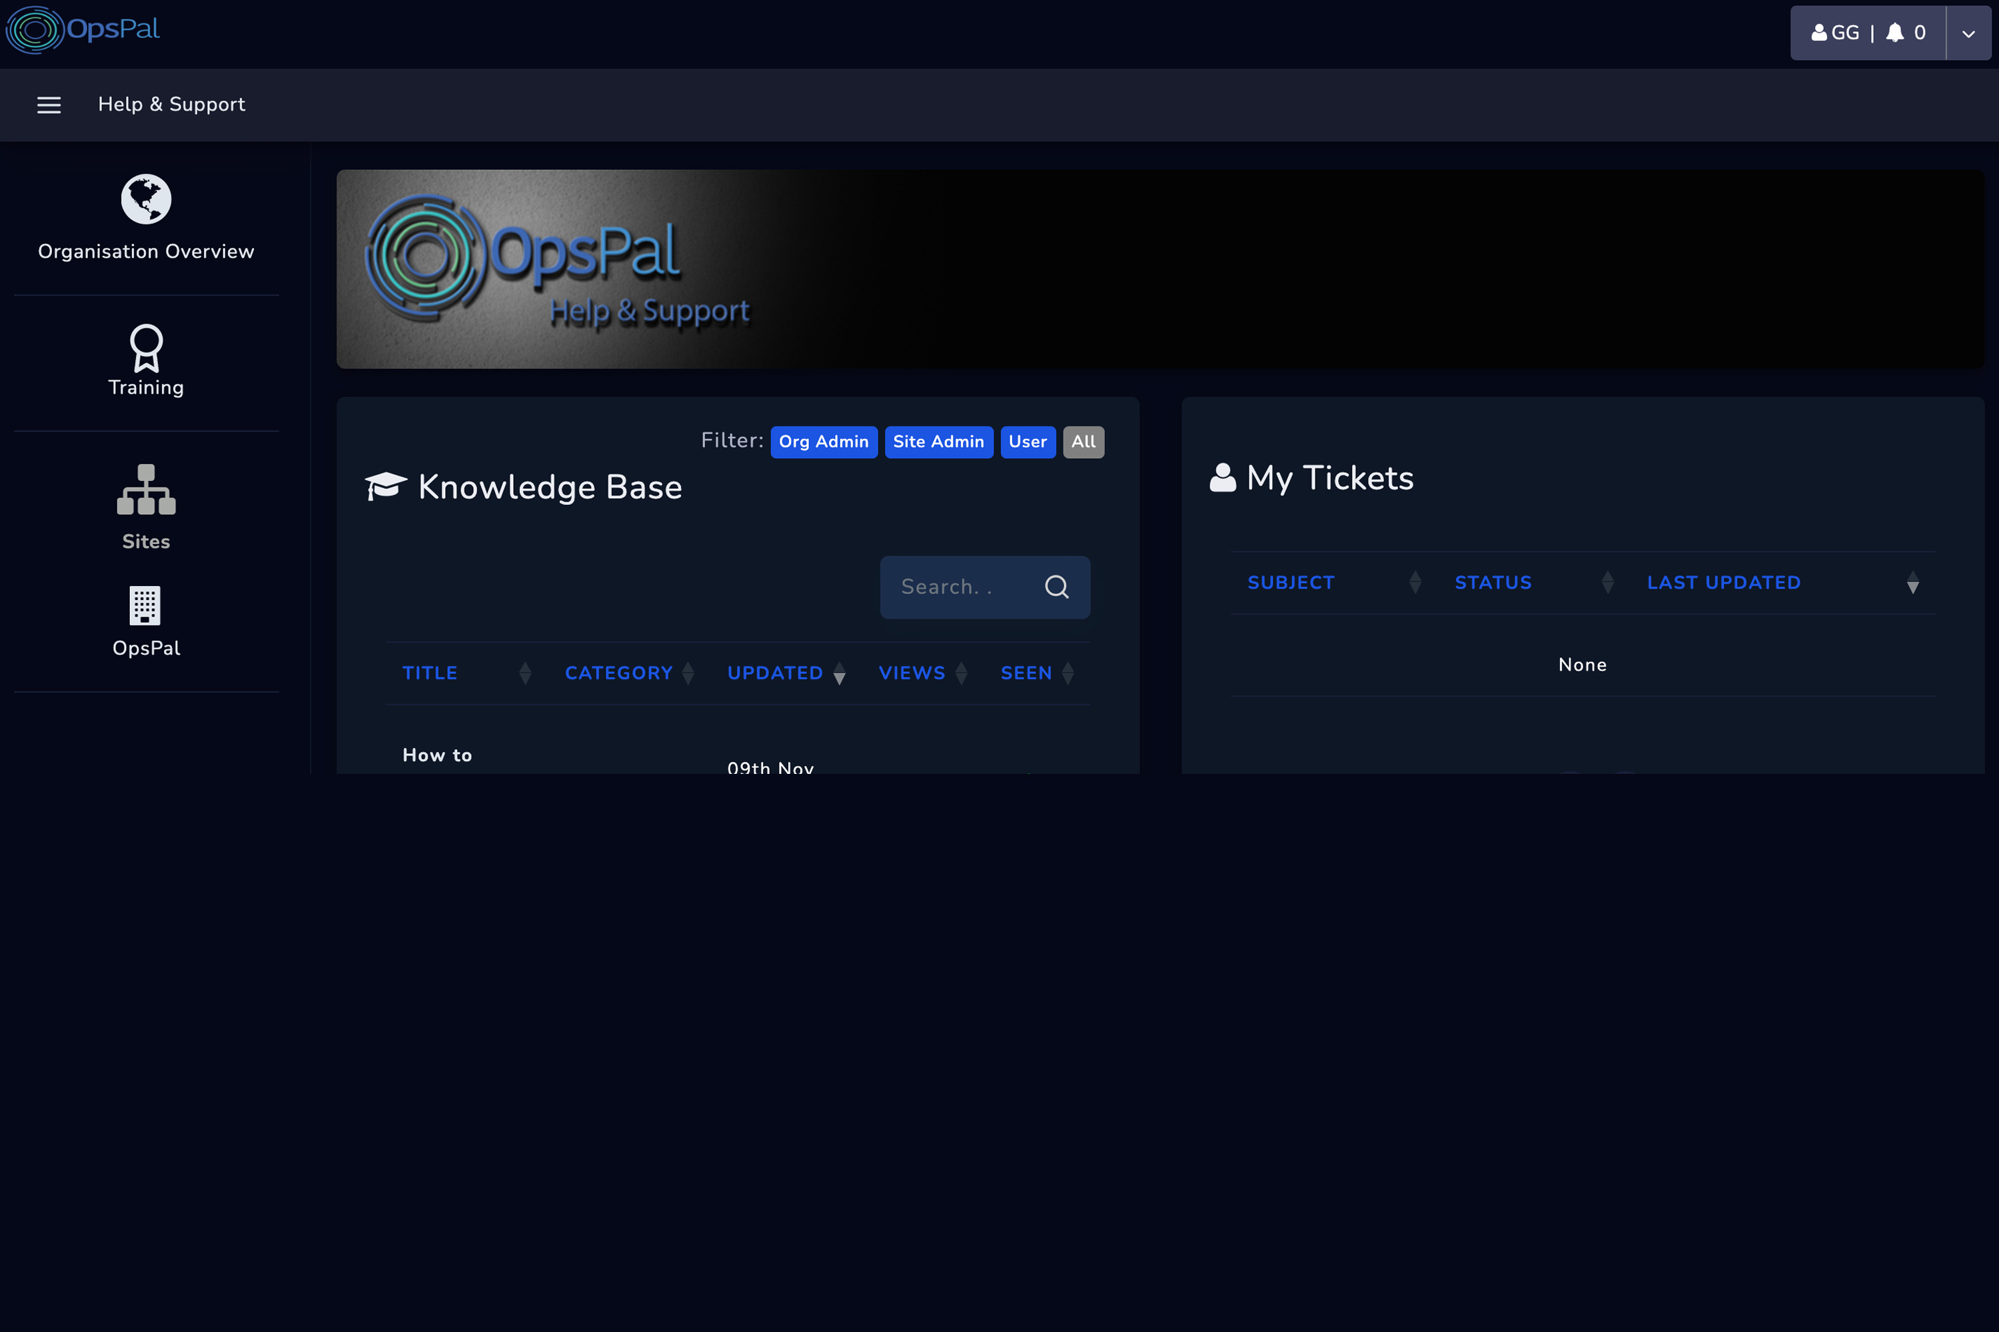The width and height of the screenshot is (1999, 1332).
Task: Open the notification bell icon
Action: click(x=1895, y=32)
